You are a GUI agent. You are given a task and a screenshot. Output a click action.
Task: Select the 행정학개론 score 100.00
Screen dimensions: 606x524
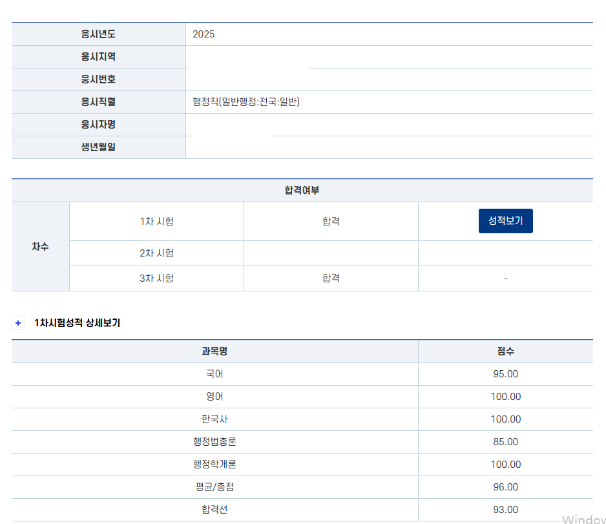coord(505,465)
